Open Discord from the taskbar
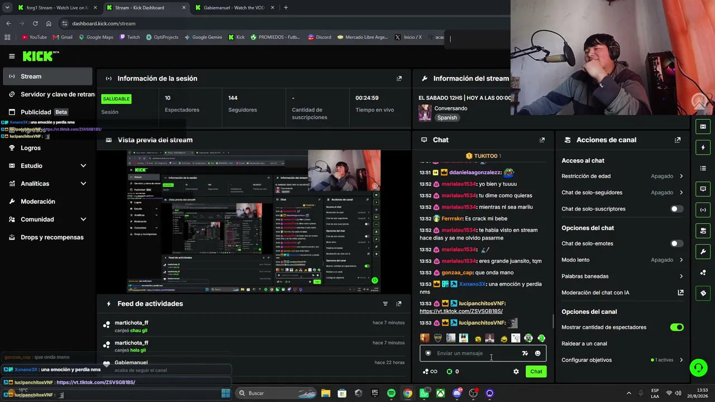 (x=457, y=393)
